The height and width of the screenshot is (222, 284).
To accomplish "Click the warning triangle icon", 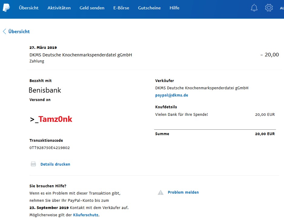I will (160, 192).
